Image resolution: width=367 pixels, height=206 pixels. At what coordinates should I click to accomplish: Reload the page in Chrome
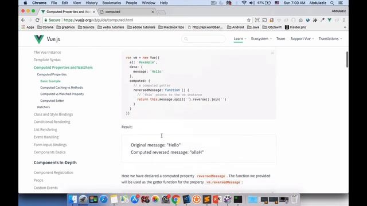(37, 20)
